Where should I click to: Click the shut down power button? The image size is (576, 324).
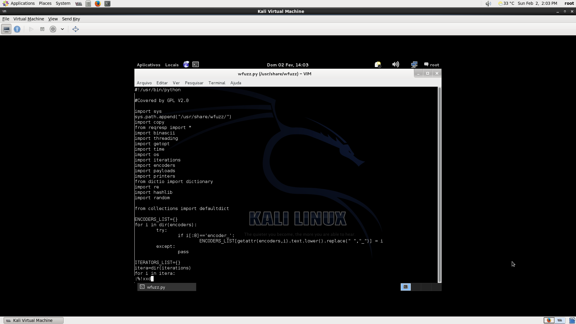(x=53, y=29)
